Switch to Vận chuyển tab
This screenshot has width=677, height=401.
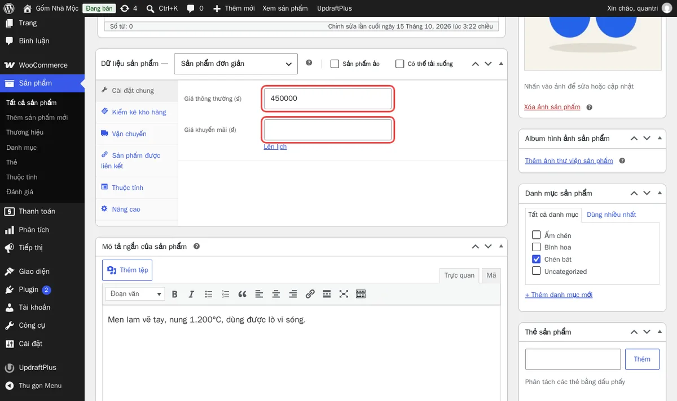[137, 133]
